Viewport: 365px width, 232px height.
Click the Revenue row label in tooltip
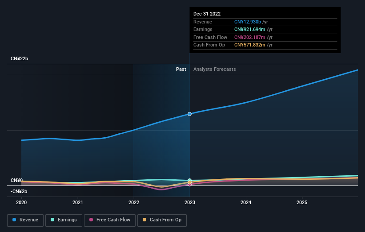(x=203, y=22)
